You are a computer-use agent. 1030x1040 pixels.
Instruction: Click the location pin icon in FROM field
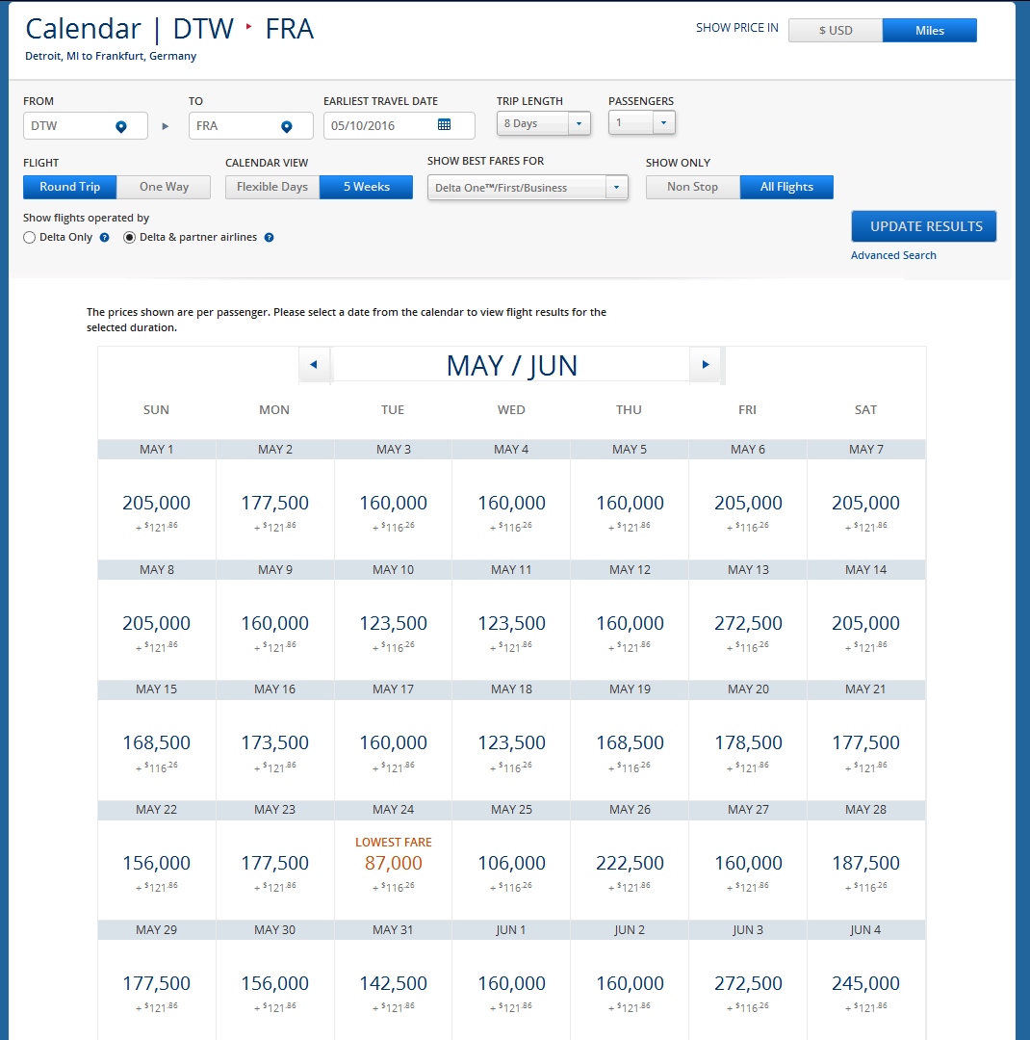(x=121, y=126)
